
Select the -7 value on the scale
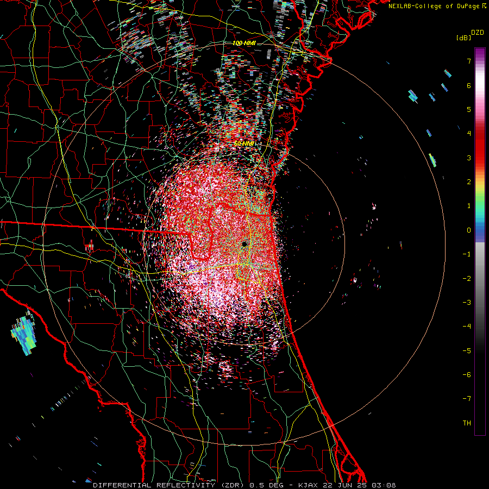[467, 399]
